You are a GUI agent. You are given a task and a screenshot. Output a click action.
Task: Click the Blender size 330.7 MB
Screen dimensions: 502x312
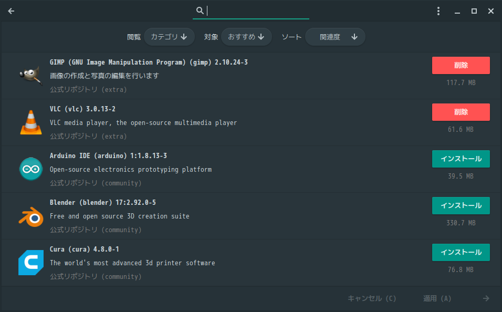[x=461, y=223]
